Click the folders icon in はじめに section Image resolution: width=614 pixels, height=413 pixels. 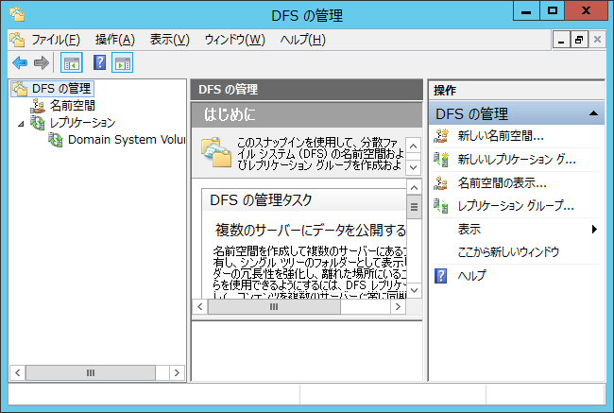click(x=216, y=153)
